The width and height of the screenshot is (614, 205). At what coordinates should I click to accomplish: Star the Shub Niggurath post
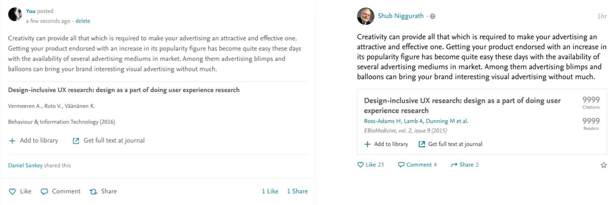click(604, 165)
